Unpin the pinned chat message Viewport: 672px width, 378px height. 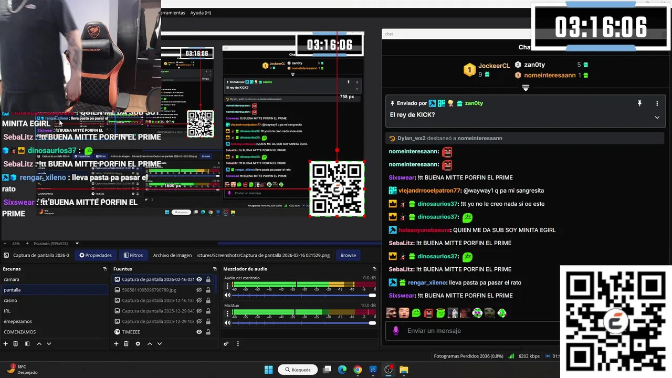point(639,103)
